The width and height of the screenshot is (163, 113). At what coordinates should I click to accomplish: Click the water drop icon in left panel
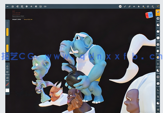(x=7, y=66)
